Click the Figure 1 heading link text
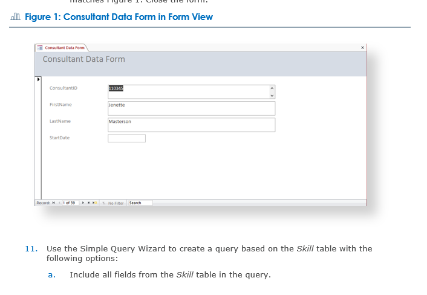Image resolution: width=427 pixels, height=295 pixels. pyautogui.click(x=119, y=17)
